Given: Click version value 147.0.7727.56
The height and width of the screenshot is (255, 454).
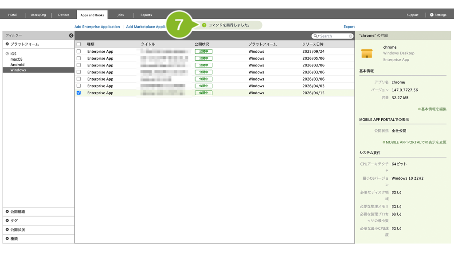Looking at the screenshot, I should click(x=405, y=90).
